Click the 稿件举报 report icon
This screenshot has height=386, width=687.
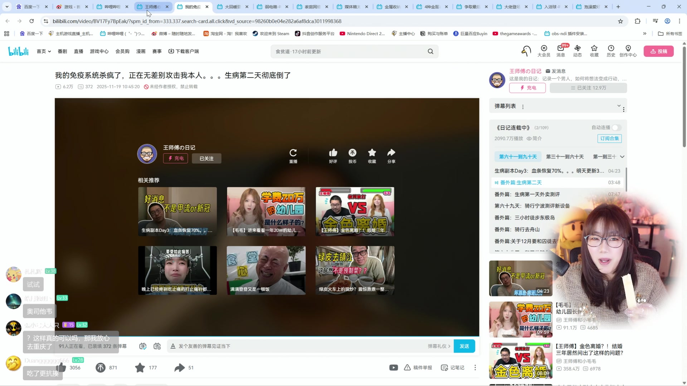pyautogui.click(x=418, y=367)
